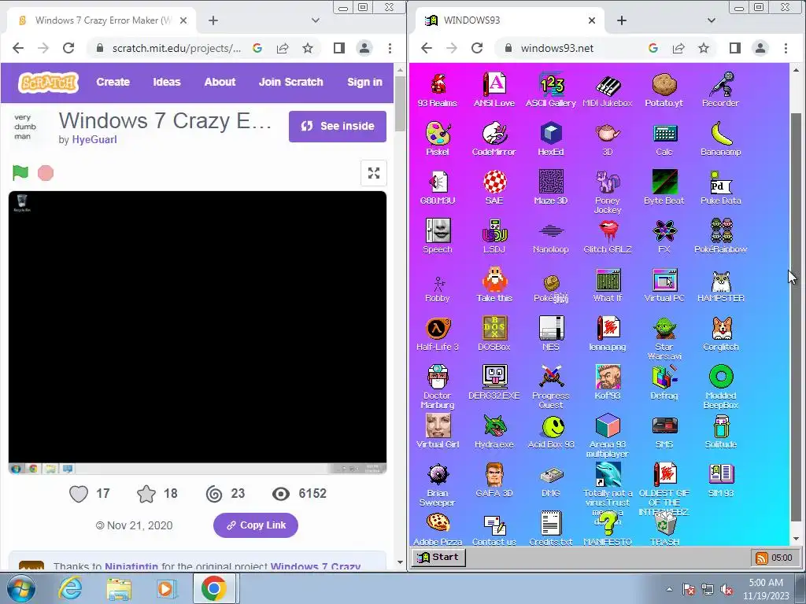This screenshot has height=604, width=806.
Task: Launch the Bananamp banana icon
Action: tap(721, 138)
